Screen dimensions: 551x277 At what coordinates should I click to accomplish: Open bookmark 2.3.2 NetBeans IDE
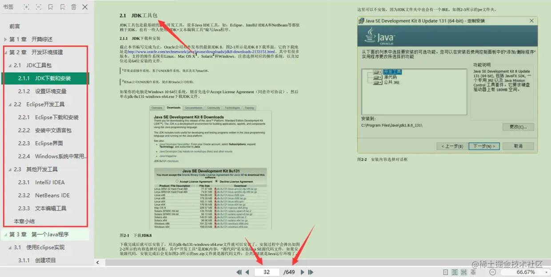44,195
